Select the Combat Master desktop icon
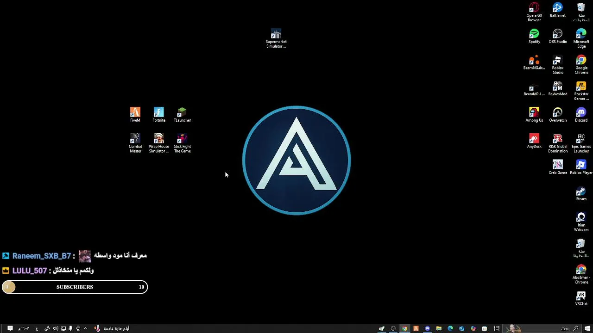593x333 pixels. tap(135, 144)
